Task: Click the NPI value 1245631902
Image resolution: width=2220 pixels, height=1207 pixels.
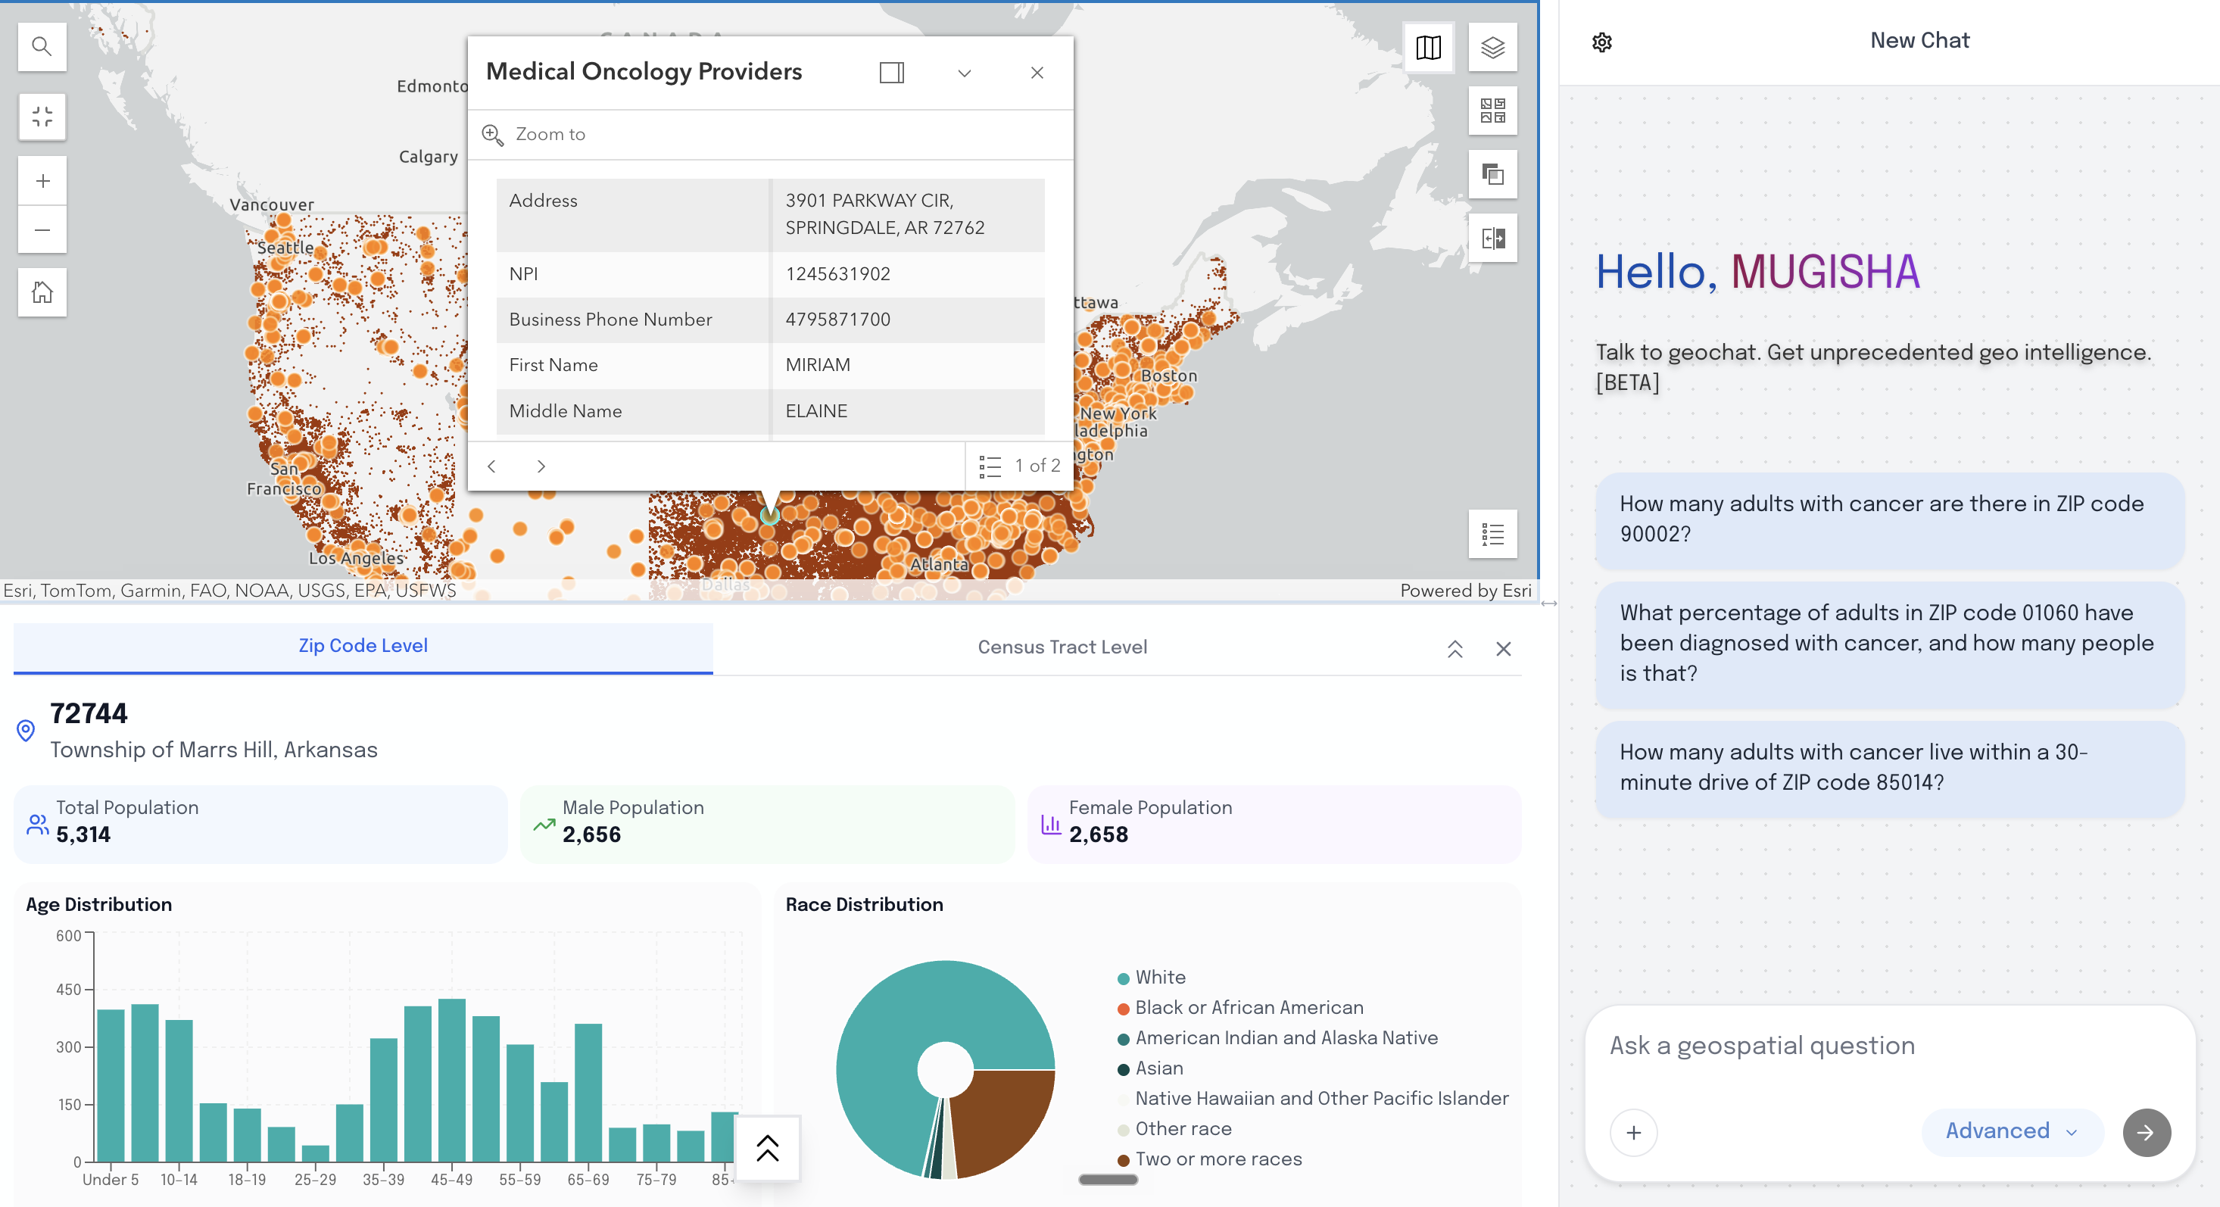Action: (837, 274)
